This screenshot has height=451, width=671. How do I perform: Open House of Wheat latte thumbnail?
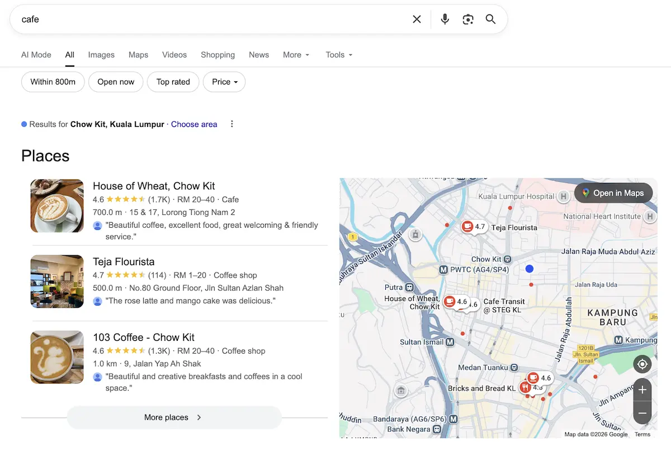point(57,205)
